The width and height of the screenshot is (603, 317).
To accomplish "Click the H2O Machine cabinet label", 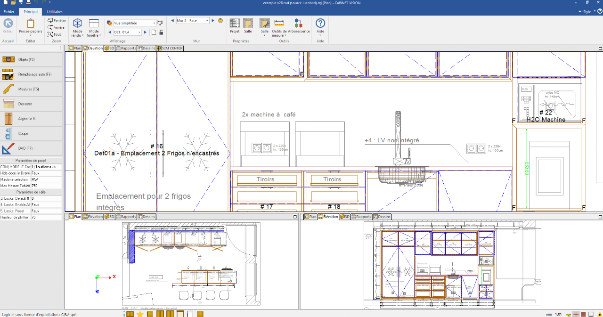I will pyautogui.click(x=546, y=120).
